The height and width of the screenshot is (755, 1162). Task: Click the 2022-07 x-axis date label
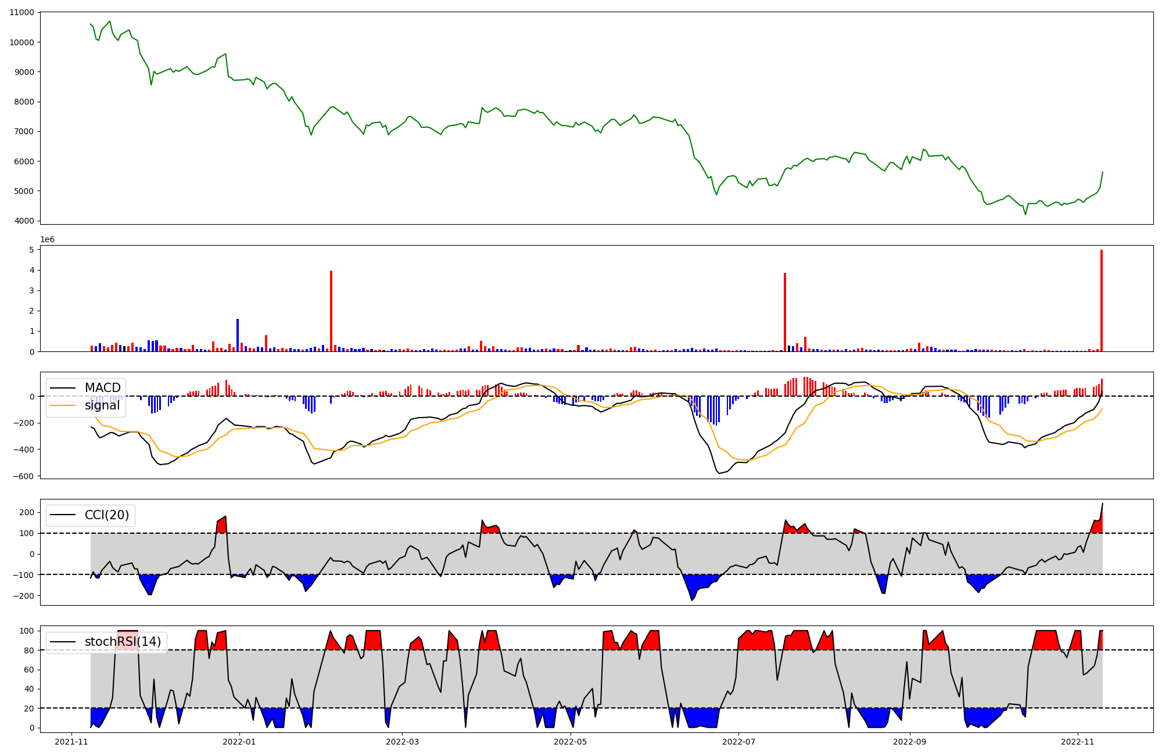[738, 742]
